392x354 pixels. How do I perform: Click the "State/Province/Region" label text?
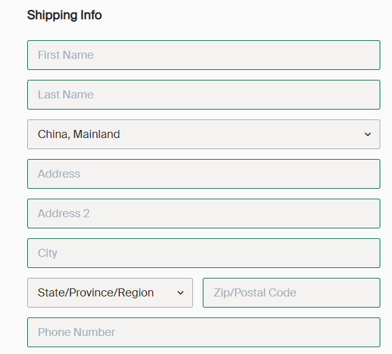click(x=96, y=293)
